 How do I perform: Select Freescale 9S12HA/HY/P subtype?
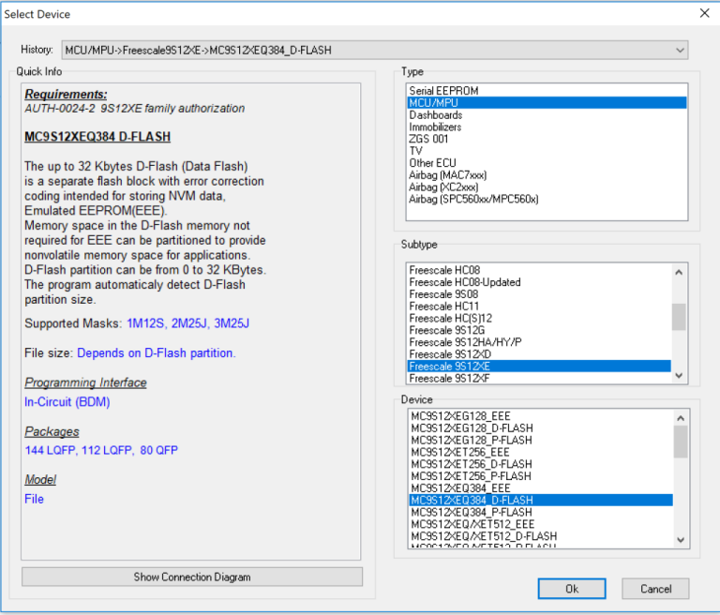[539, 342]
